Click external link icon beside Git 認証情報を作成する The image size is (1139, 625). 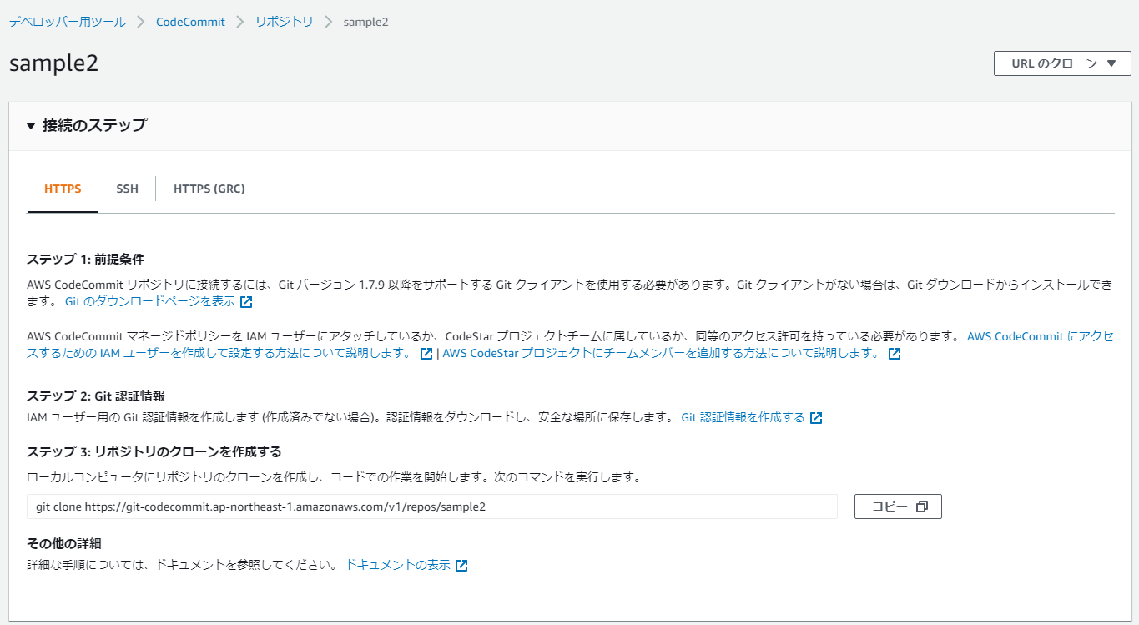point(816,417)
